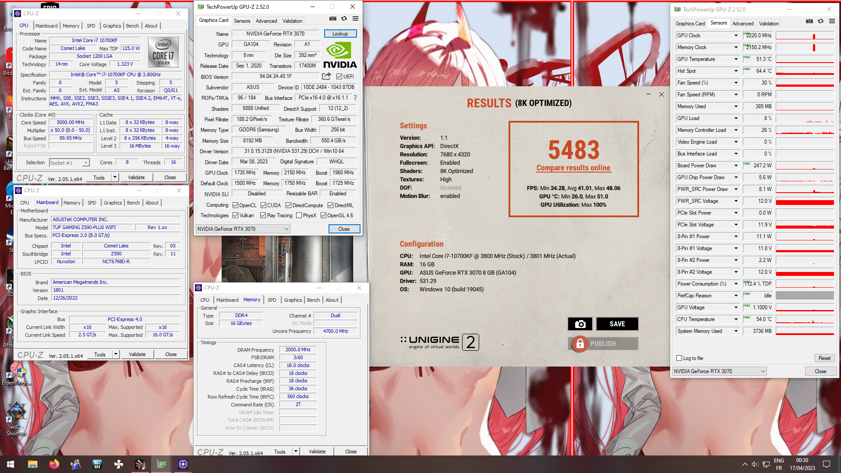Click Reset button in GPU-Z Sensors
The image size is (841, 473).
[x=824, y=358]
